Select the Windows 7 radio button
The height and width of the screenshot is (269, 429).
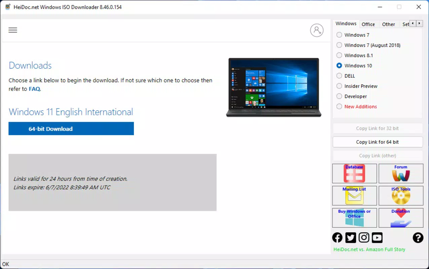tap(339, 35)
